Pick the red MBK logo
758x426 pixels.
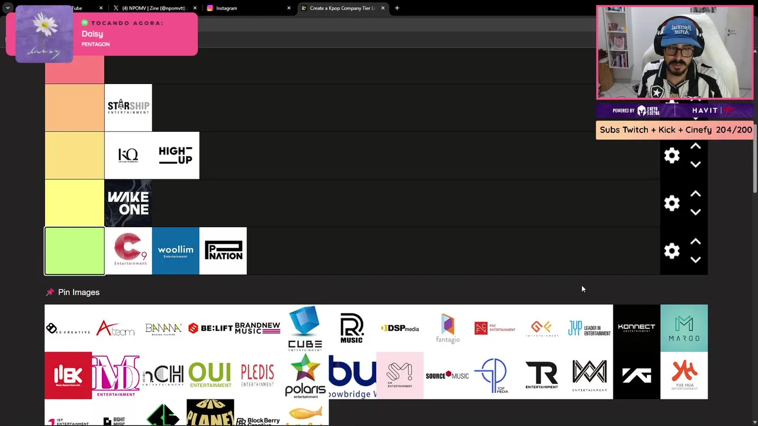coord(68,376)
